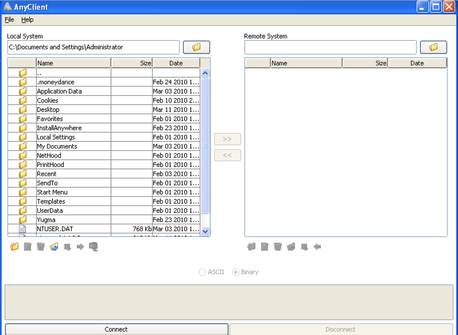Click the local file properties icon beside refresh

click(x=67, y=247)
